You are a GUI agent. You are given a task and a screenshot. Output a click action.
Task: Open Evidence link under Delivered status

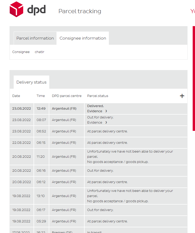[x=95, y=111]
